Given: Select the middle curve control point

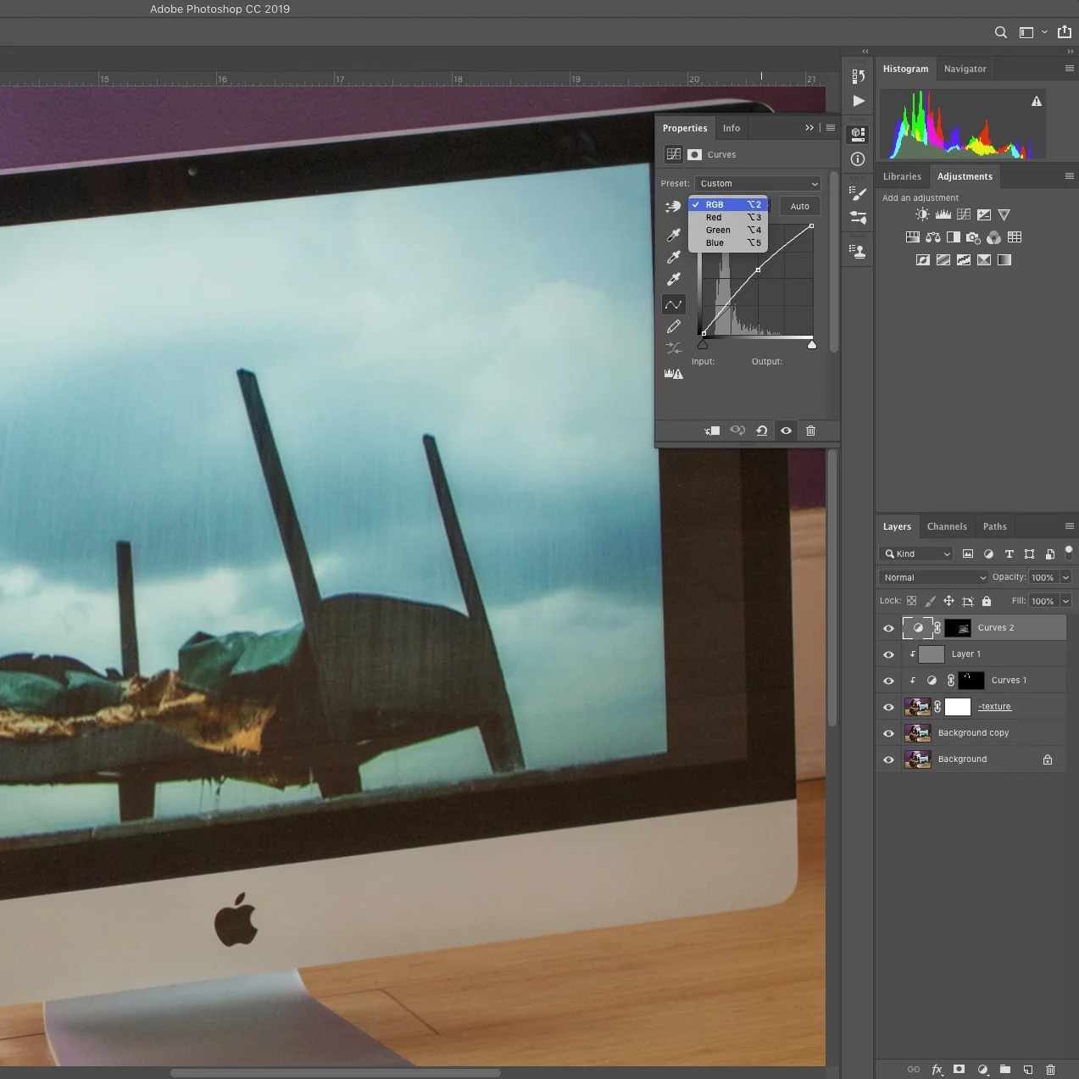Looking at the screenshot, I should [x=758, y=270].
